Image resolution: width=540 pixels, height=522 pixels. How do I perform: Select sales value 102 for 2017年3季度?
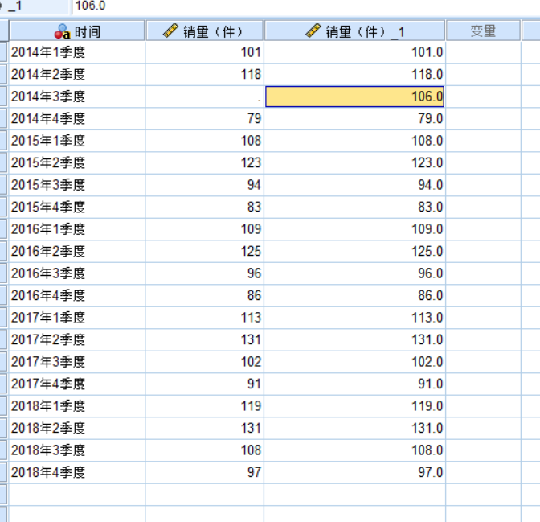click(205, 362)
